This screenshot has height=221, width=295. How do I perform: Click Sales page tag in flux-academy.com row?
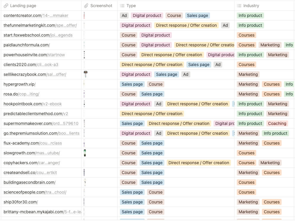(152, 143)
